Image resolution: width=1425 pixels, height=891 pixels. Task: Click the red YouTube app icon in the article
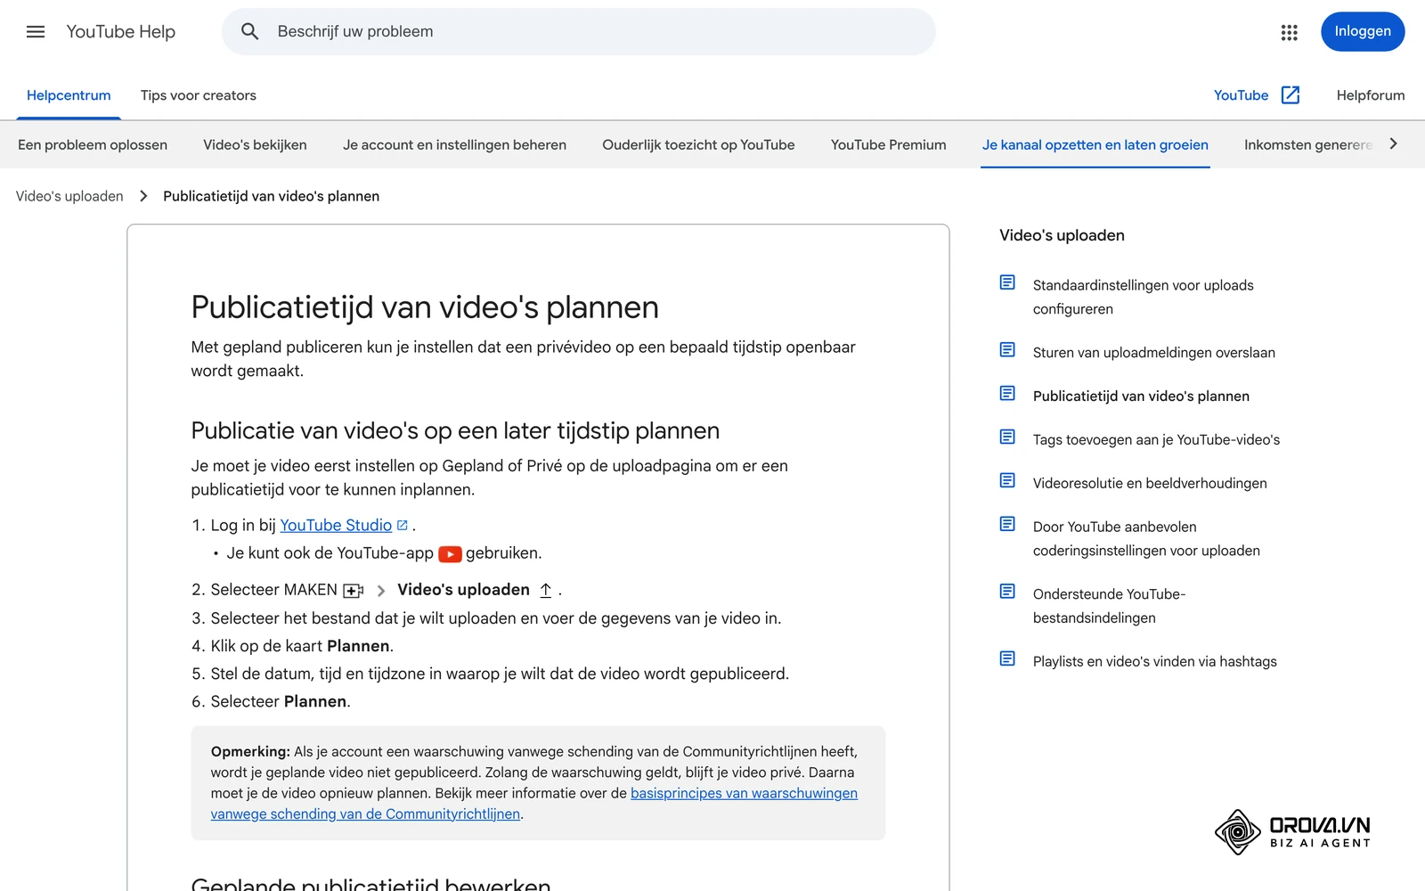tap(450, 554)
